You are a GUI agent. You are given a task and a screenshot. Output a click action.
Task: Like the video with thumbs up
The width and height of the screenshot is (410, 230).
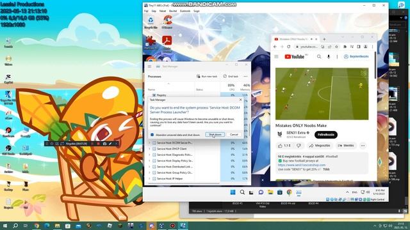(x=284, y=146)
